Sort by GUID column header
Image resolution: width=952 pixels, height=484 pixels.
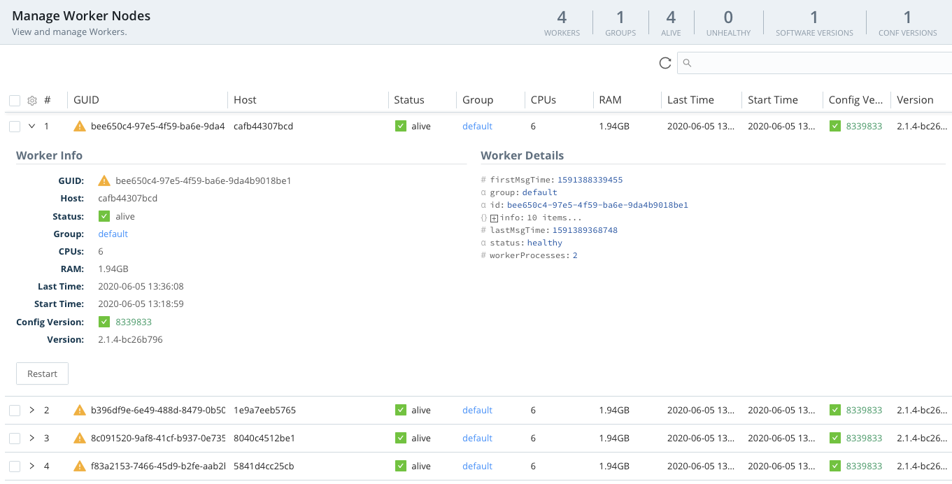87,100
